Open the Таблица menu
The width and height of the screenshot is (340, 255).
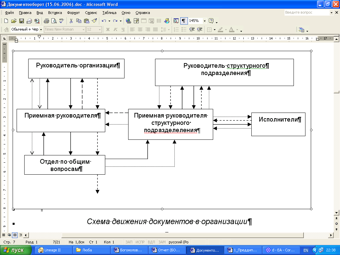pyautogui.click(x=109, y=13)
